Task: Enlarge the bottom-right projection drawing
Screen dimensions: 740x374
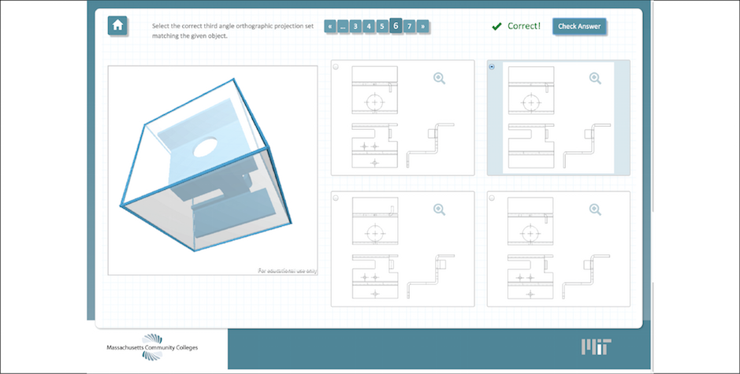Action: [595, 209]
